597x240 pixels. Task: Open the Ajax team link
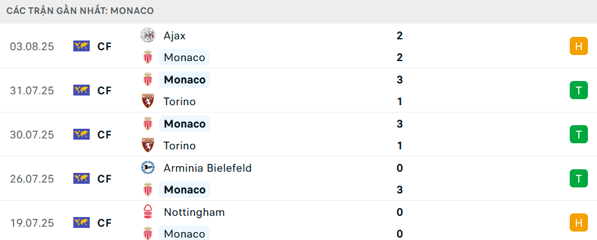175,35
